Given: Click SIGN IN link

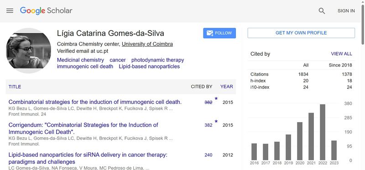Looking at the screenshot, I should point(346,10).
